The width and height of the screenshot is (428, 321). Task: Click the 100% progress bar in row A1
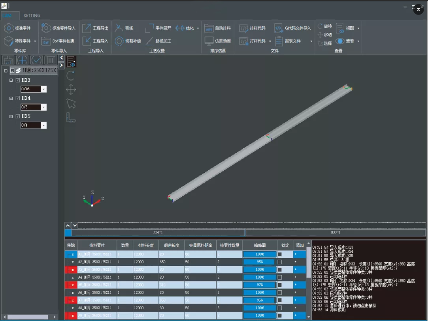260,254
